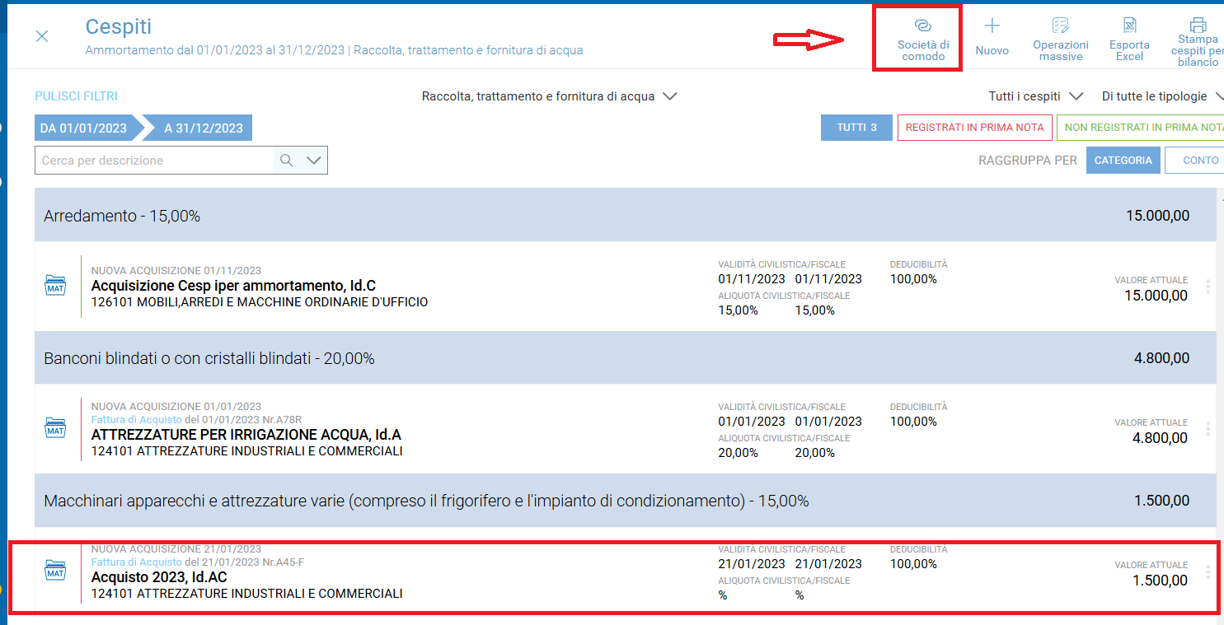This screenshot has height=625, width=1224.
Task: Open the options menu for Acquisizione Cesp iper ammortamento
Action: coord(1208,287)
